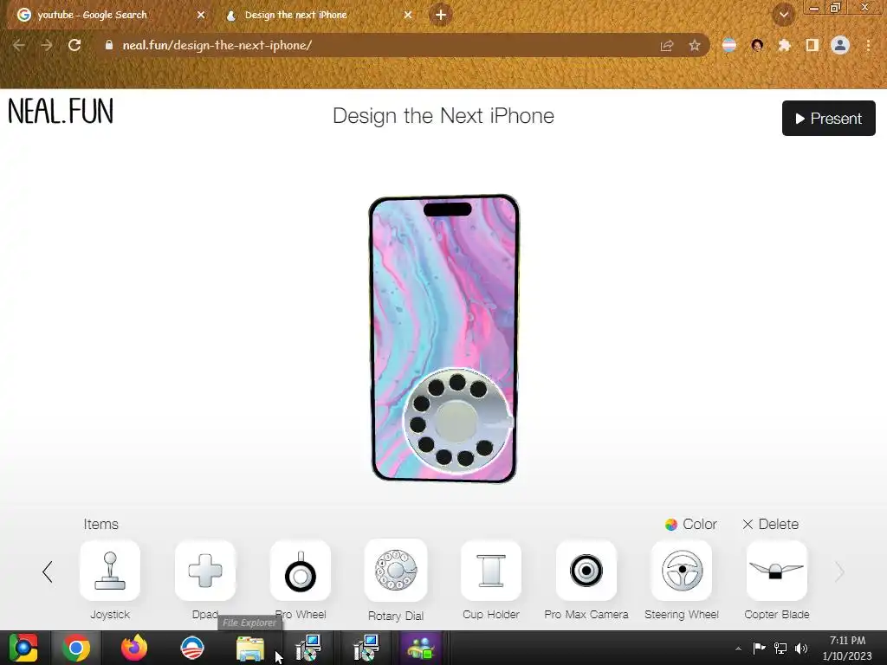The width and height of the screenshot is (887, 665).
Task: Open the Chrome profile menu
Action: [x=840, y=45]
